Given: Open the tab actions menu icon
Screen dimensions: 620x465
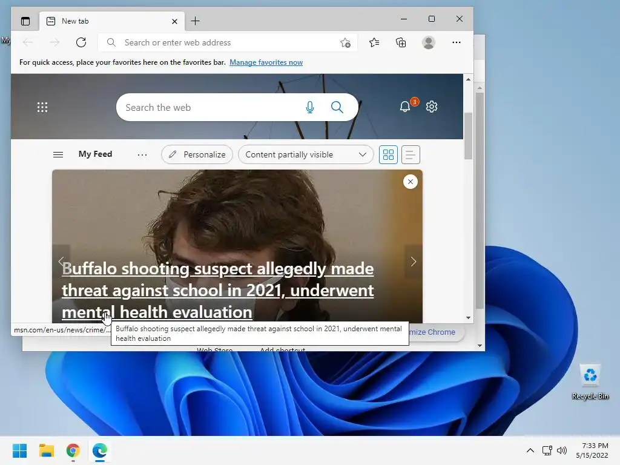Looking at the screenshot, I should (25, 21).
